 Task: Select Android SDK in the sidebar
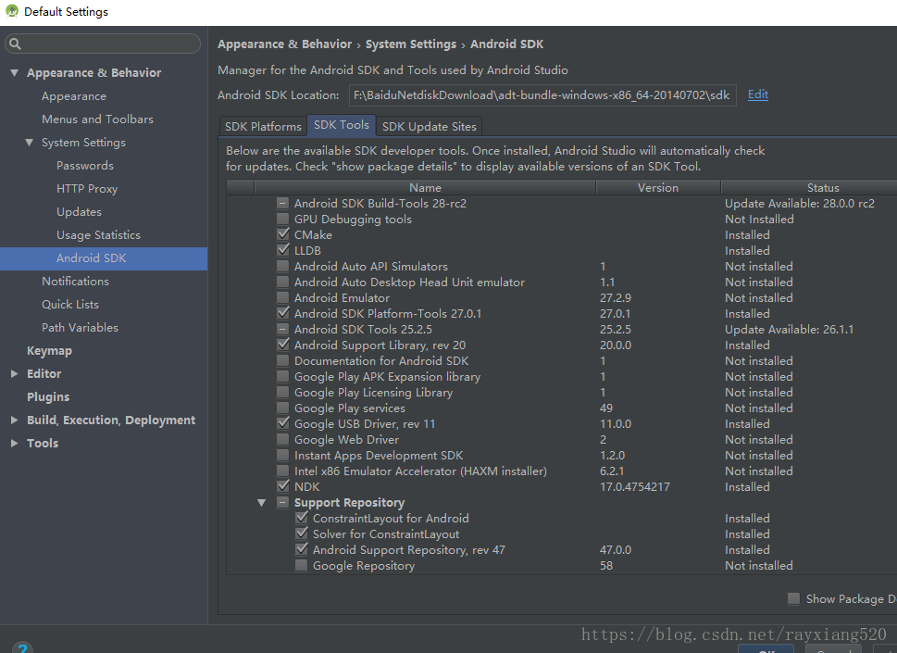[104, 258]
